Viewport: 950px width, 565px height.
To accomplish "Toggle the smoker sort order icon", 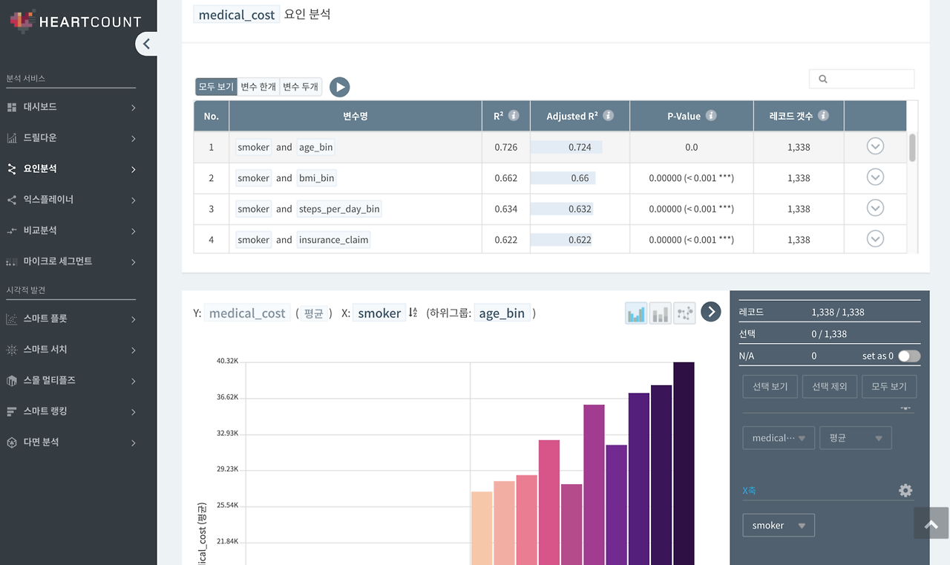I will pos(413,313).
